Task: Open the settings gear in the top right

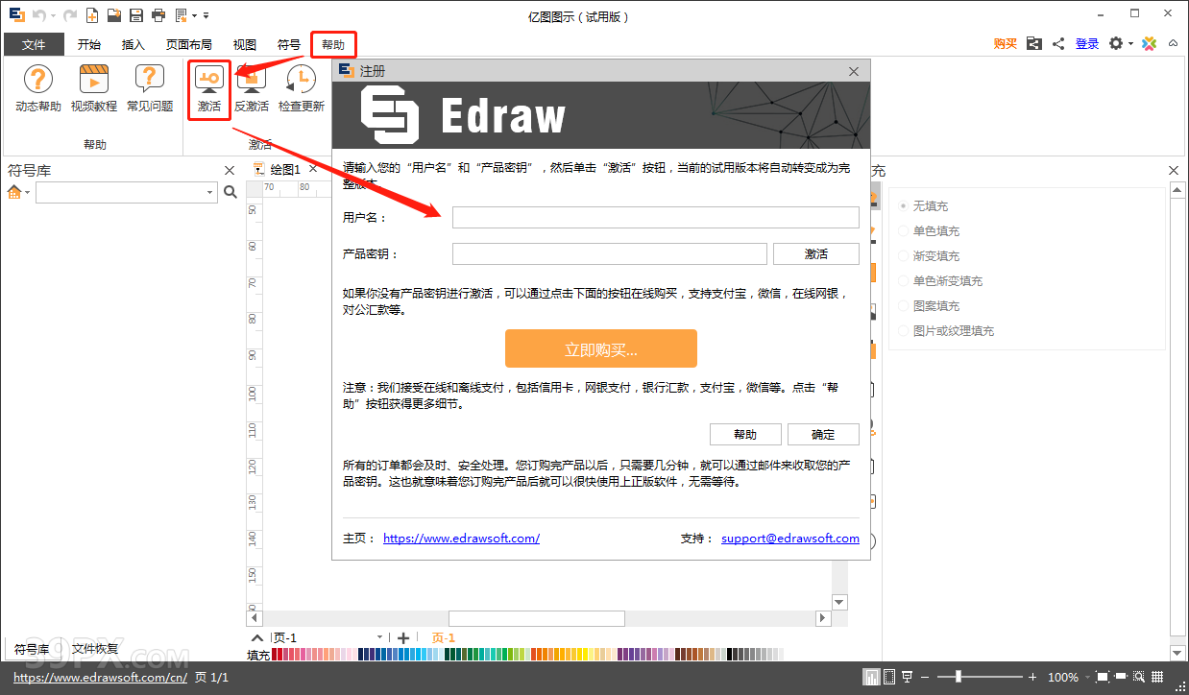Action: (1116, 44)
